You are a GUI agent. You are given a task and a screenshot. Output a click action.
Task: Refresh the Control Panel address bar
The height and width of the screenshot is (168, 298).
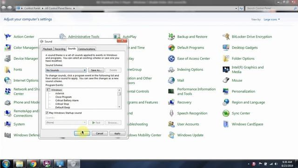pyautogui.click(x=241, y=8)
